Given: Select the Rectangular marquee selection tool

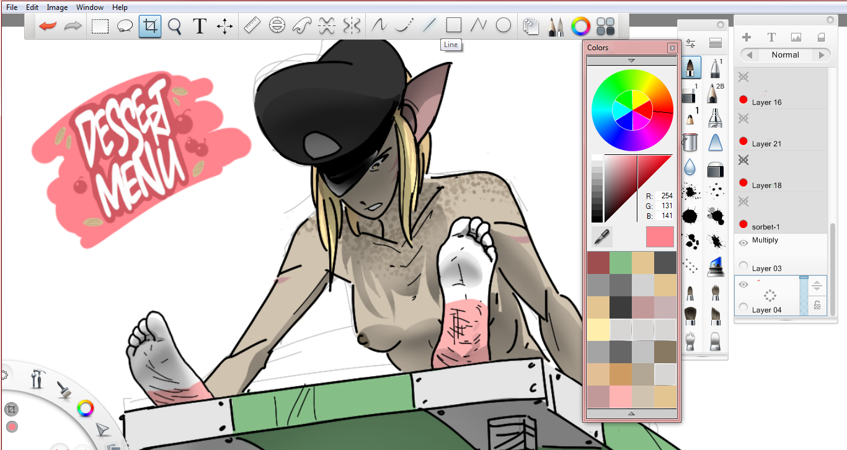Looking at the screenshot, I should [x=100, y=26].
